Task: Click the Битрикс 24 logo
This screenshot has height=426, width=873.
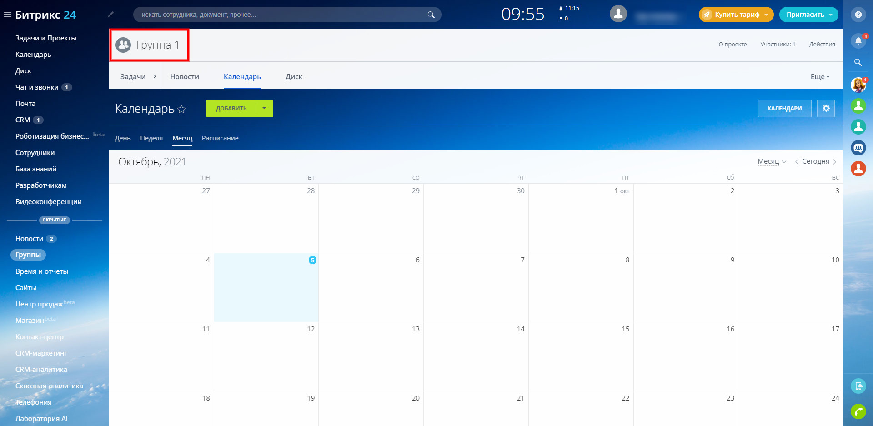Action: [x=45, y=15]
